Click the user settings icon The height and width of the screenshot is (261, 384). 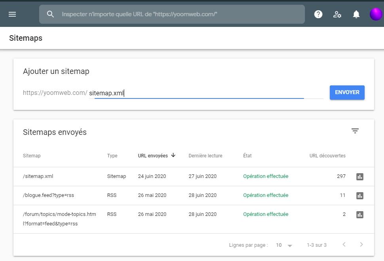pyautogui.click(x=337, y=14)
